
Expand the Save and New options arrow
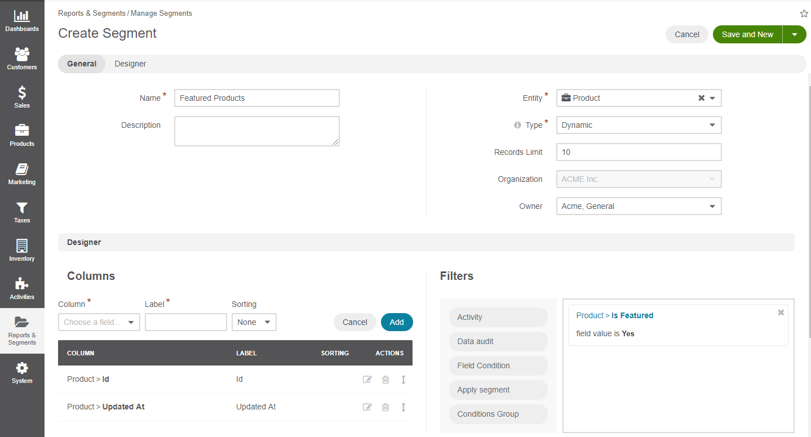[795, 34]
